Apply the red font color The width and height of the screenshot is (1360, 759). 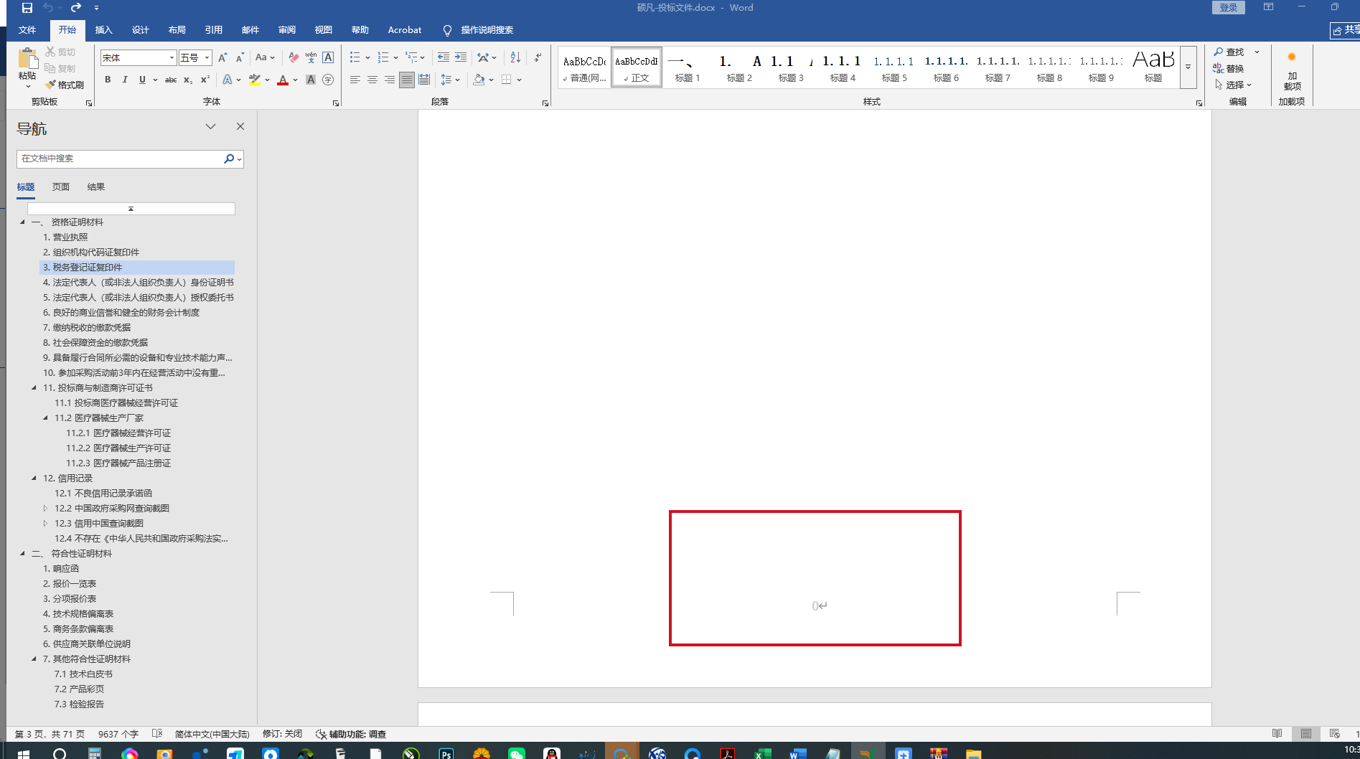(x=283, y=80)
